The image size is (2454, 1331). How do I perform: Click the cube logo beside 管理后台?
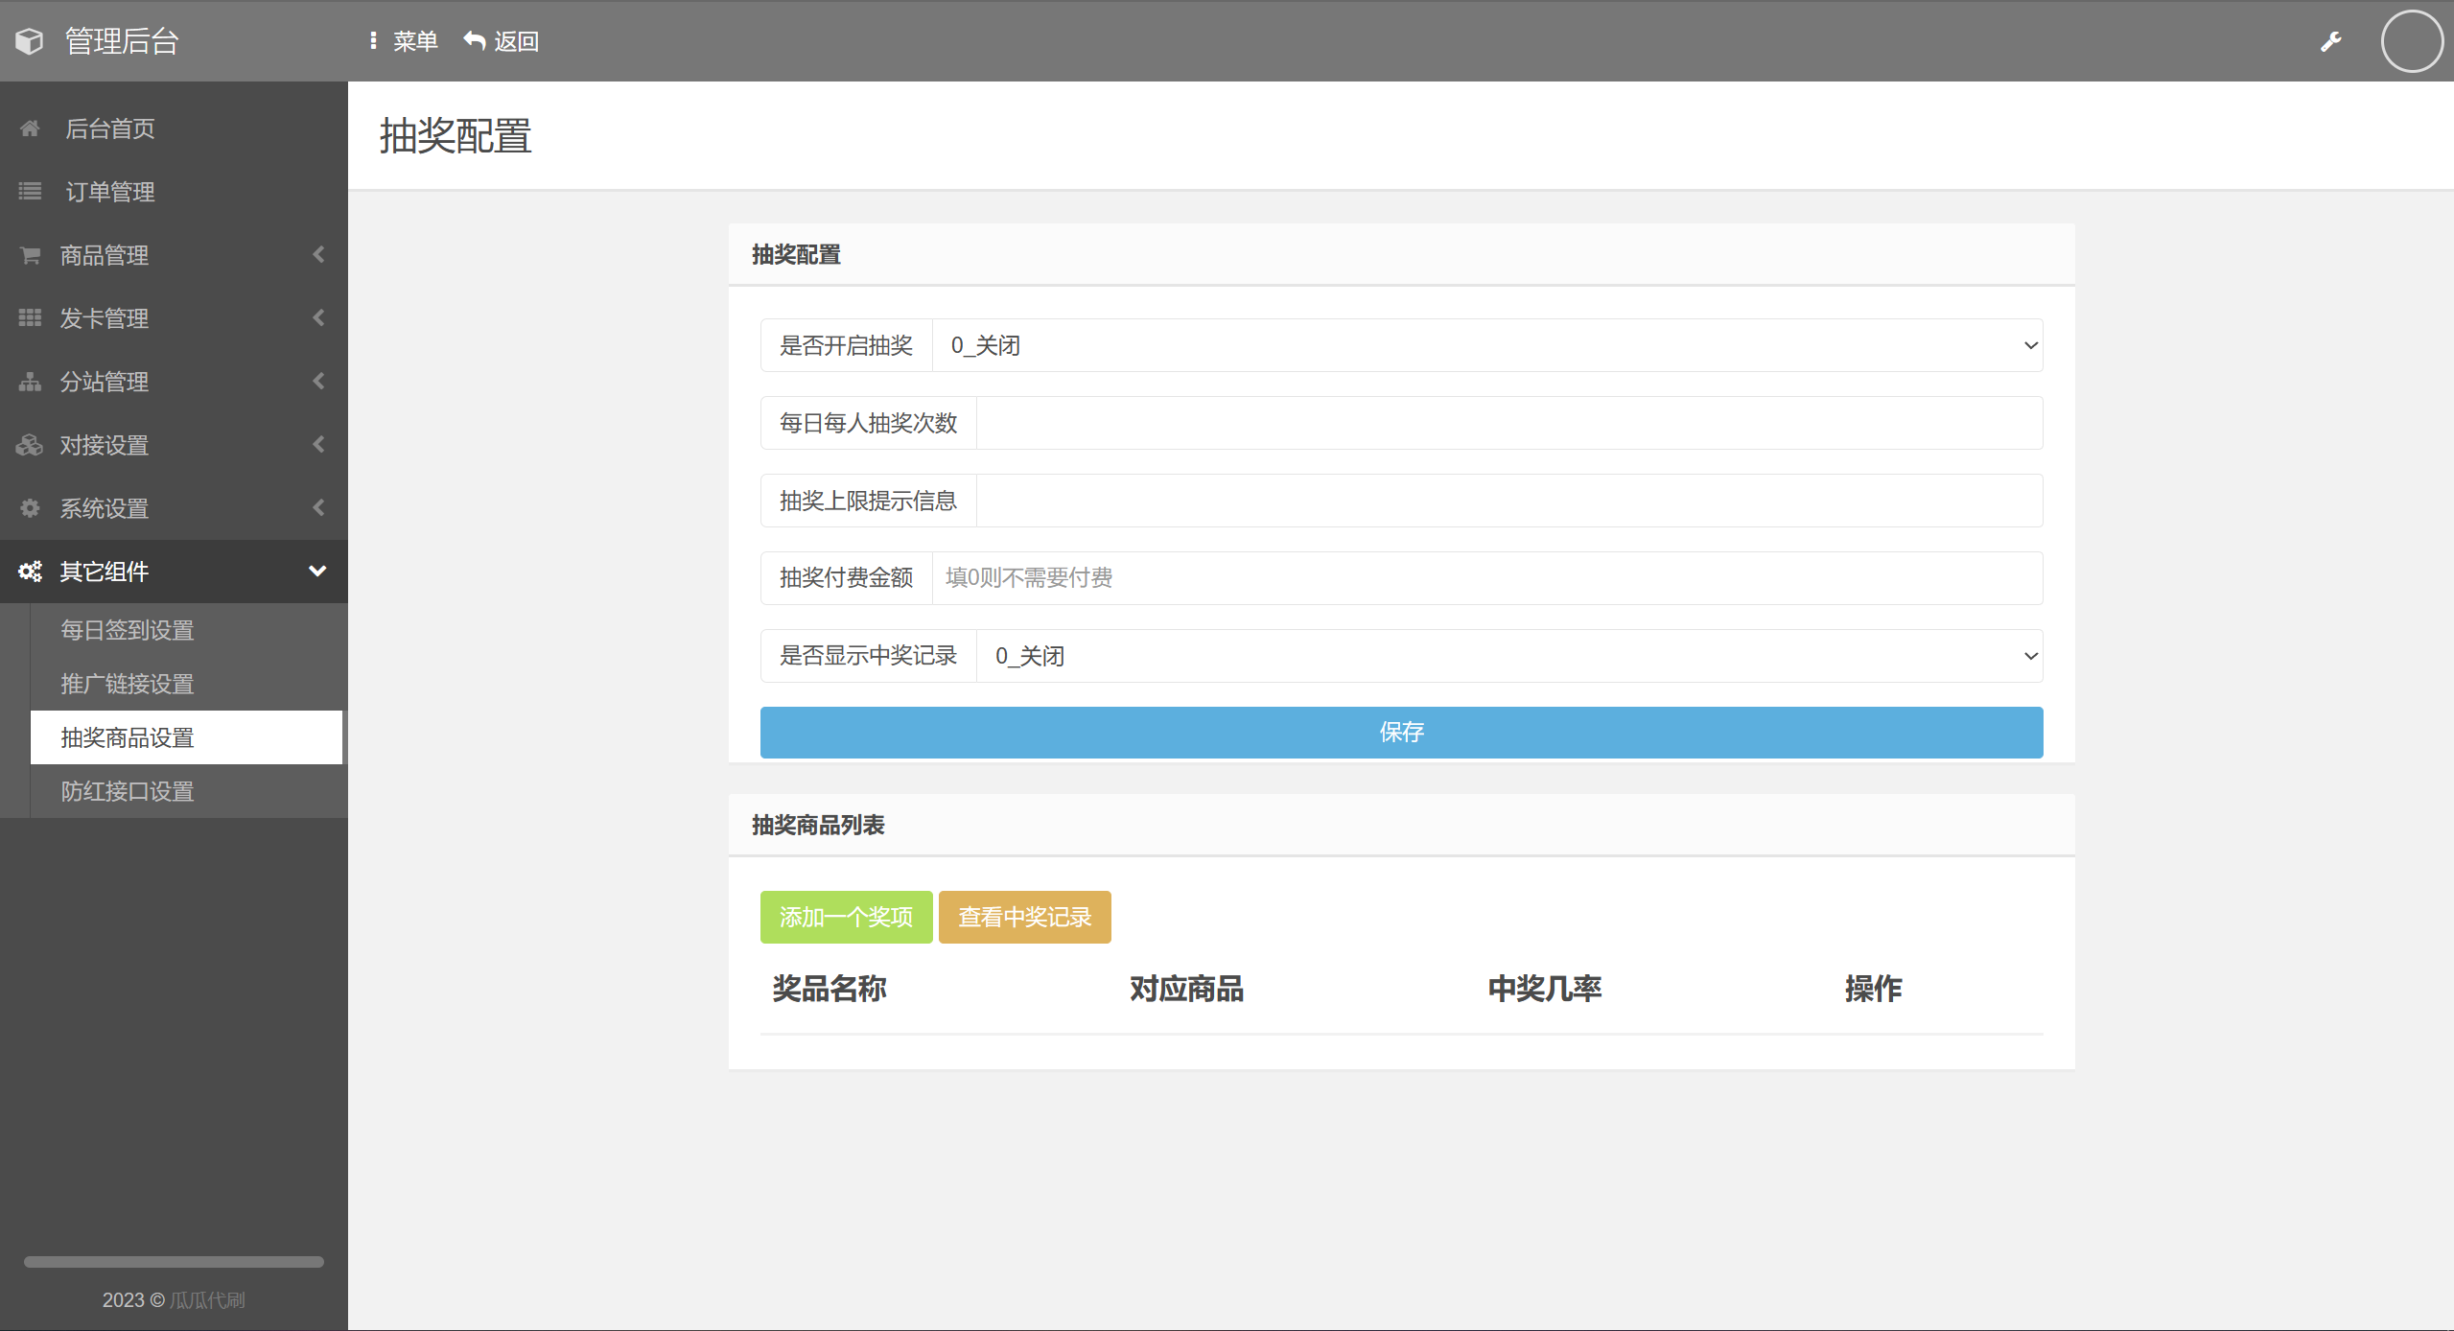30,41
